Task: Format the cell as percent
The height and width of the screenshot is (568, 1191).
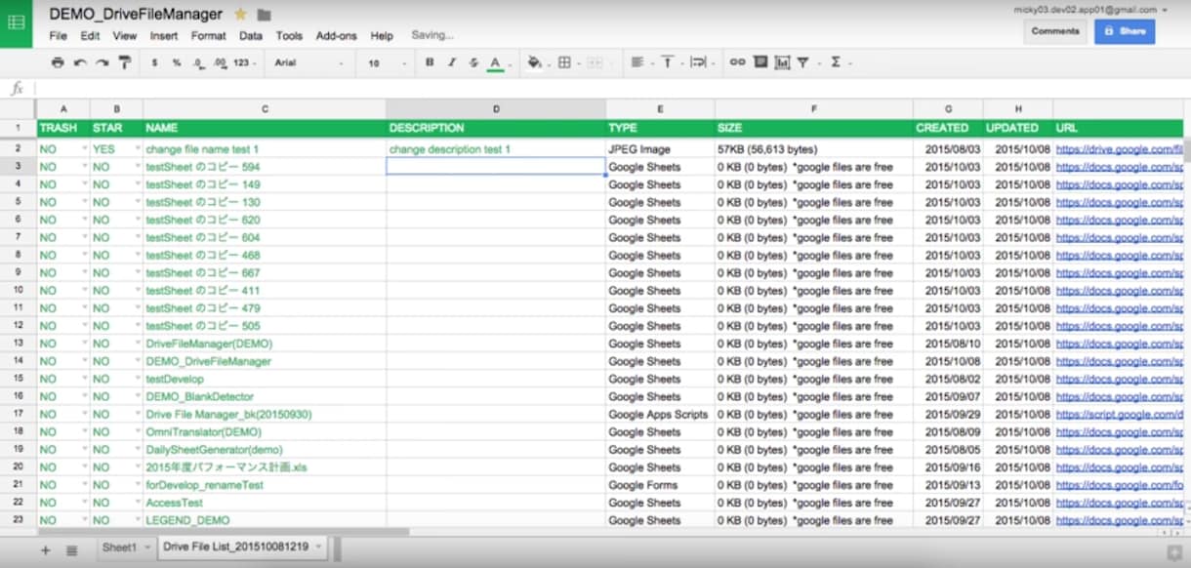Action: (177, 62)
